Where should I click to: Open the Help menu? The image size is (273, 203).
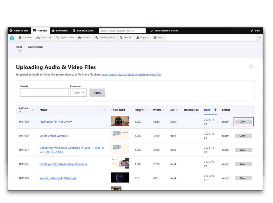point(158,37)
